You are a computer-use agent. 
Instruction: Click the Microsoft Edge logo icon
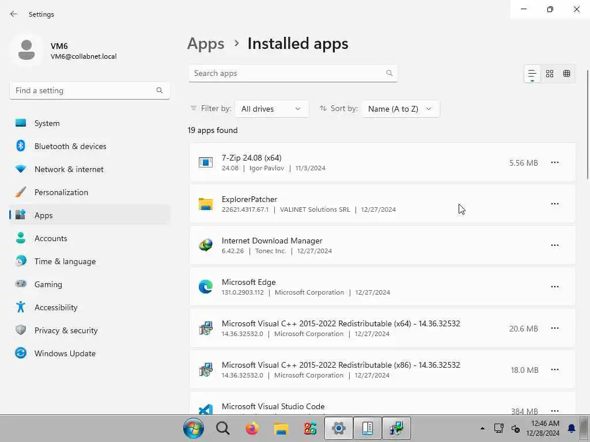coord(206,287)
